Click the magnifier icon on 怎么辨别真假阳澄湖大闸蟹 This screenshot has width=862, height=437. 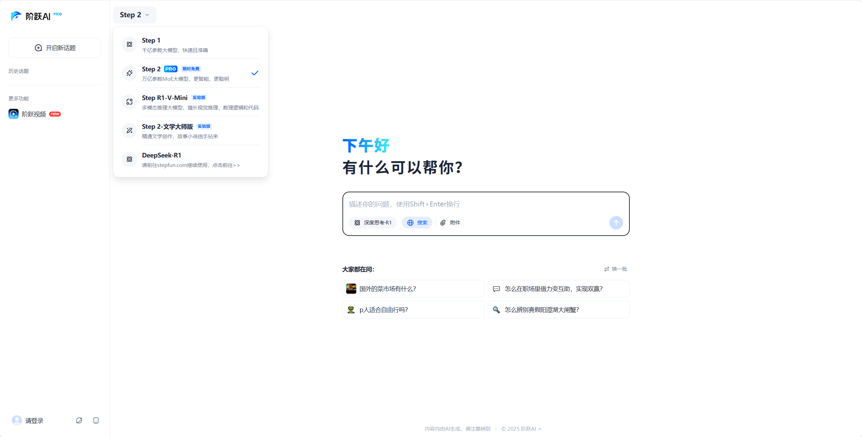(496, 310)
